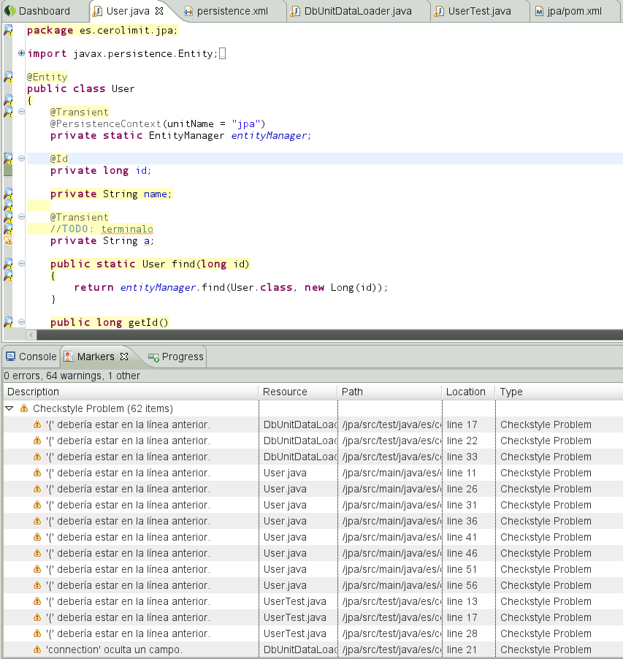Open the Progress view tab

click(x=177, y=357)
